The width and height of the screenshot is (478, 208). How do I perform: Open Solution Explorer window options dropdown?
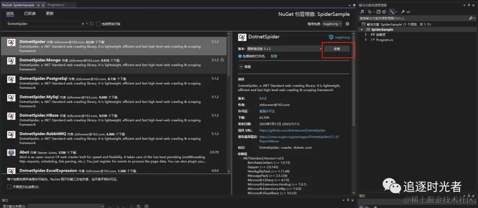coord(464,5)
